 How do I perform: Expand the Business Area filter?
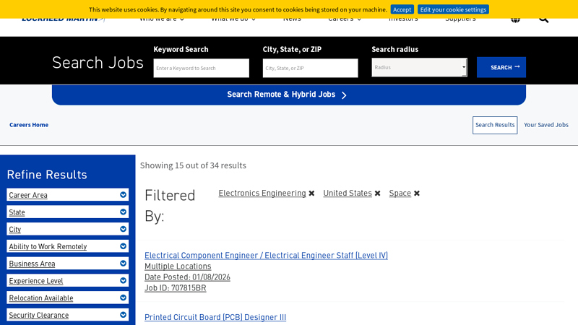tap(67, 264)
